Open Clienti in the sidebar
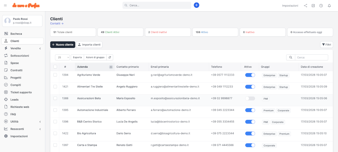Screen dimensions: 338x152 click(x=23, y=41)
